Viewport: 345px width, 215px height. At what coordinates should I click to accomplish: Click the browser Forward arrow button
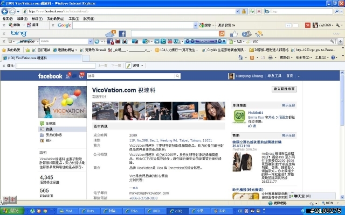click(12, 11)
